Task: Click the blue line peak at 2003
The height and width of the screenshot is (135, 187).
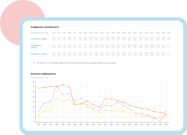Action: [57, 87]
